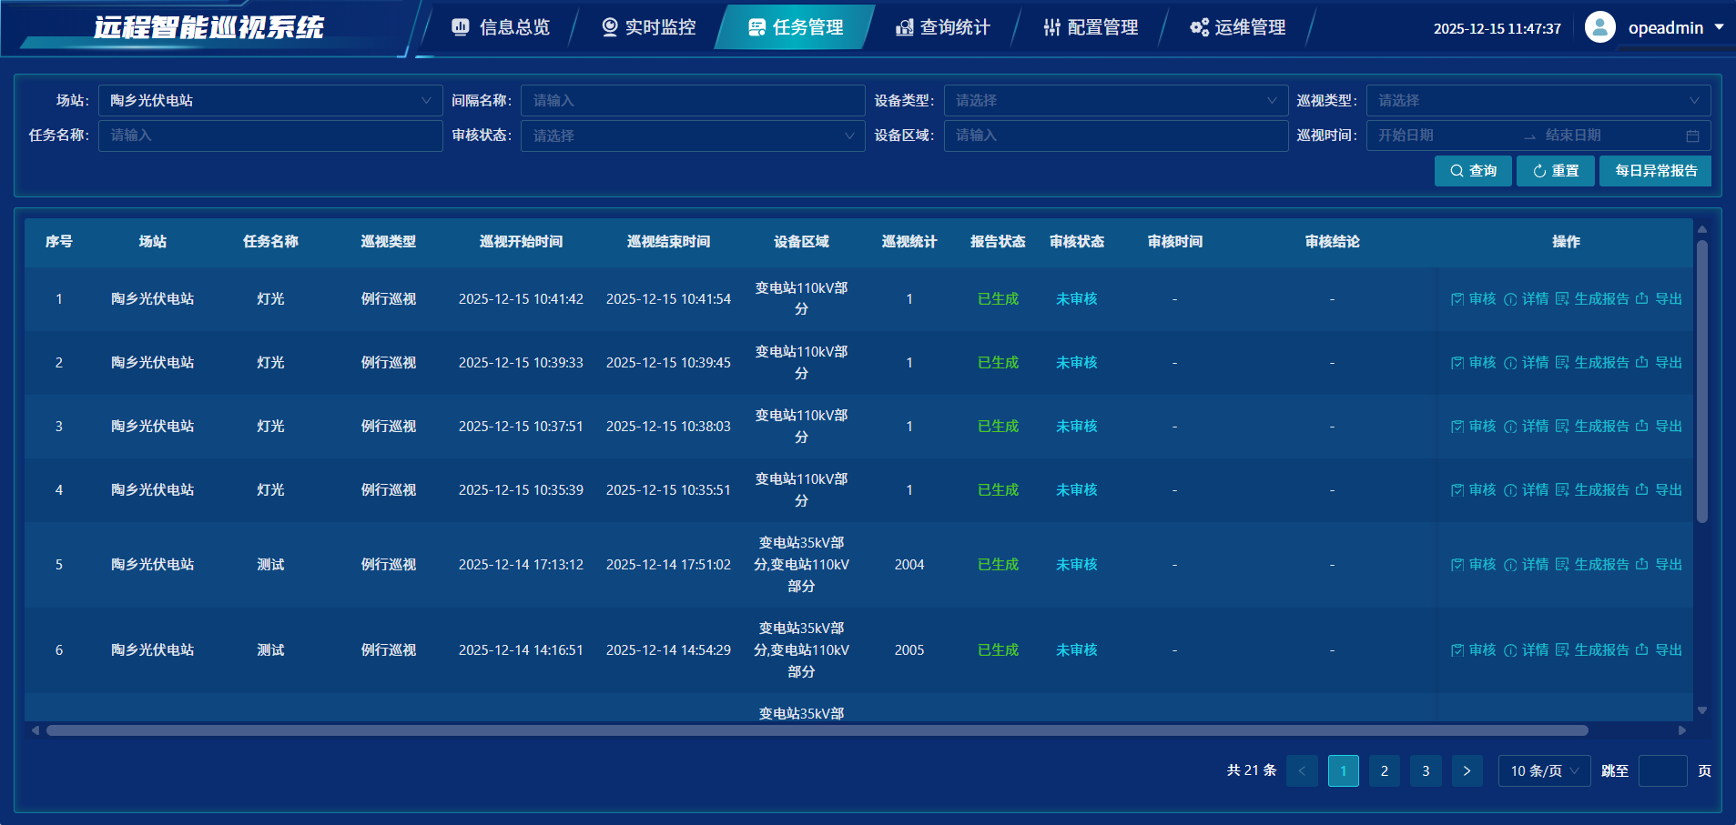Open the 10 条/页 page size dropdown
The height and width of the screenshot is (825, 1736).
pyautogui.click(x=1545, y=770)
